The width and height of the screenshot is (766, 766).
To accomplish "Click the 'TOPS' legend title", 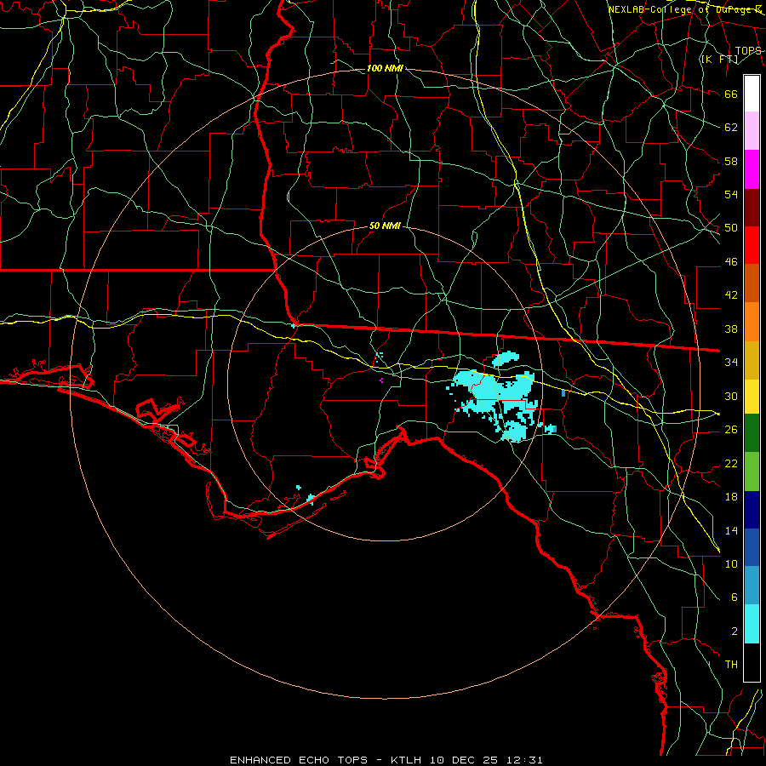I will [748, 51].
